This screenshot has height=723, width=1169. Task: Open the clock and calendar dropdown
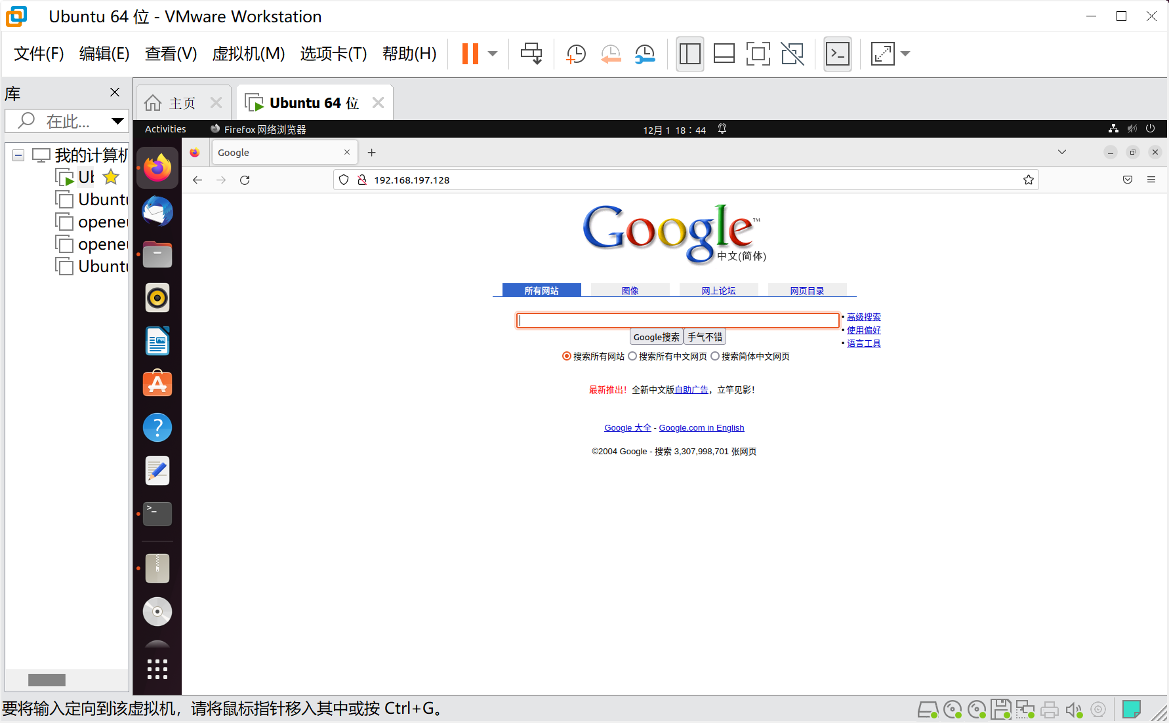[x=674, y=130]
